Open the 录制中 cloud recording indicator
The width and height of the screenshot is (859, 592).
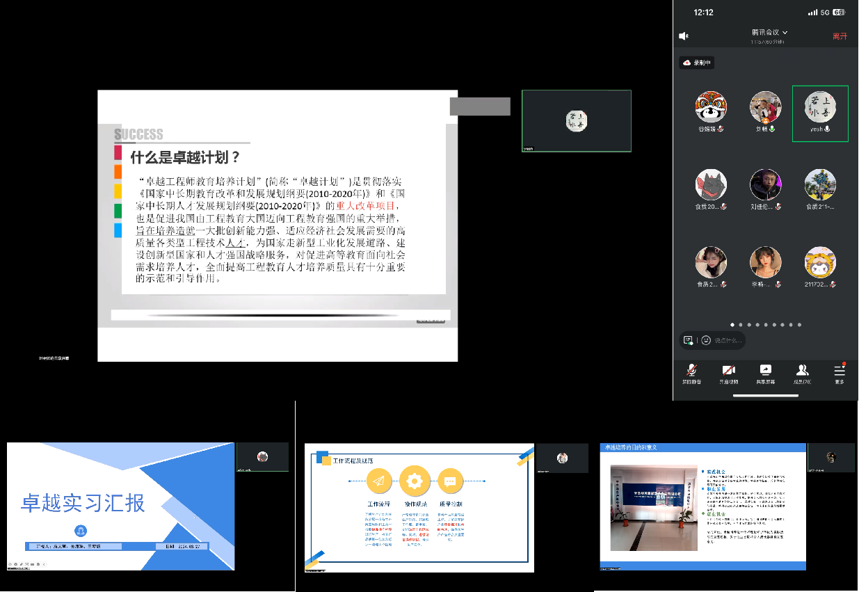click(x=697, y=63)
